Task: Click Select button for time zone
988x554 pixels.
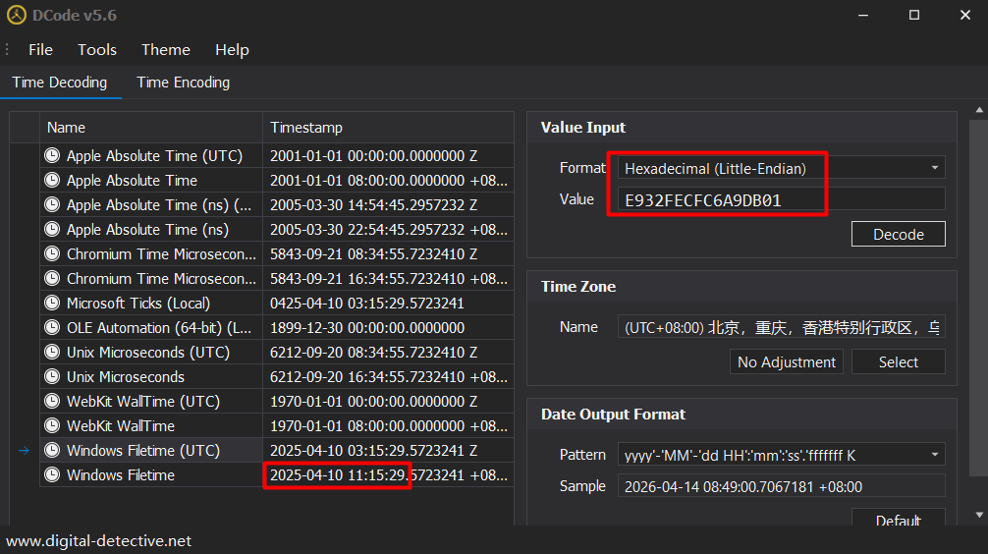Action: tap(898, 362)
